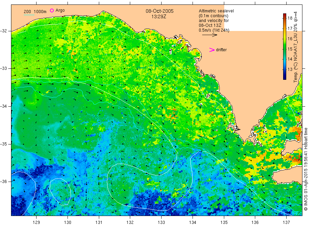The image size is (310, 227).
Task: Click the 'drifter' legend label
Action: pyautogui.click(x=221, y=50)
